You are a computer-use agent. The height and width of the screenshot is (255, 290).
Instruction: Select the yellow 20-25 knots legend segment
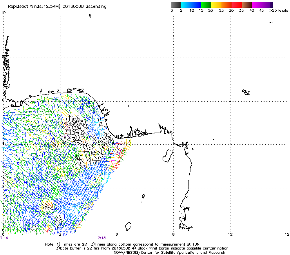coord(216,5)
